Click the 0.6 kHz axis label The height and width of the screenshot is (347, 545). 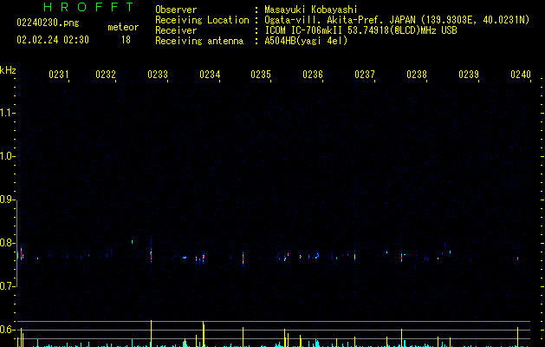click(7, 330)
